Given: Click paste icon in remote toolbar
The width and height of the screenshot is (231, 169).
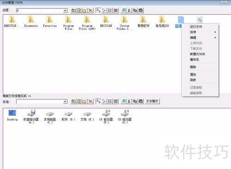Looking at the screenshot, I should [140, 11].
